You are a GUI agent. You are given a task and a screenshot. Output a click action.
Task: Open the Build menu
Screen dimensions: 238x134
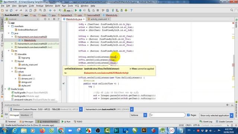tap(58, 6)
